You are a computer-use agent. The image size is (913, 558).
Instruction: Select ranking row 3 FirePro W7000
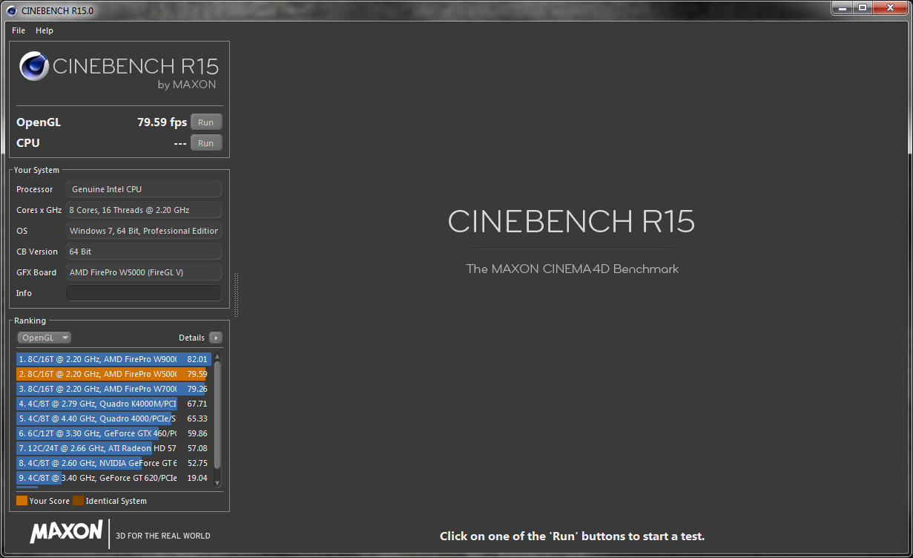click(114, 389)
